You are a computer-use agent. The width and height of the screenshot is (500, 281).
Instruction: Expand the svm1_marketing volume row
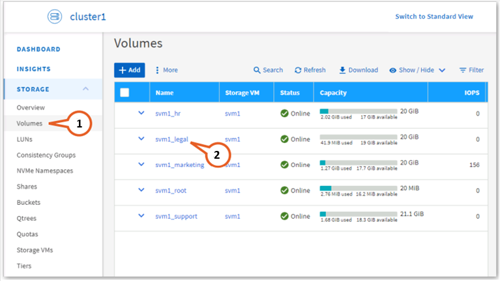141,165
